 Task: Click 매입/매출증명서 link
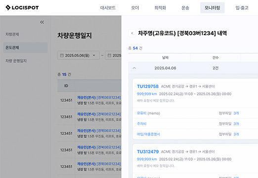148,134
